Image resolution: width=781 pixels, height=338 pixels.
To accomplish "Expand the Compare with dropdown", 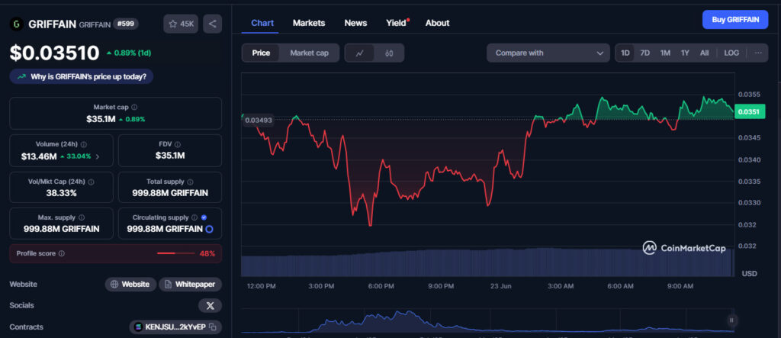I will [x=548, y=53].
